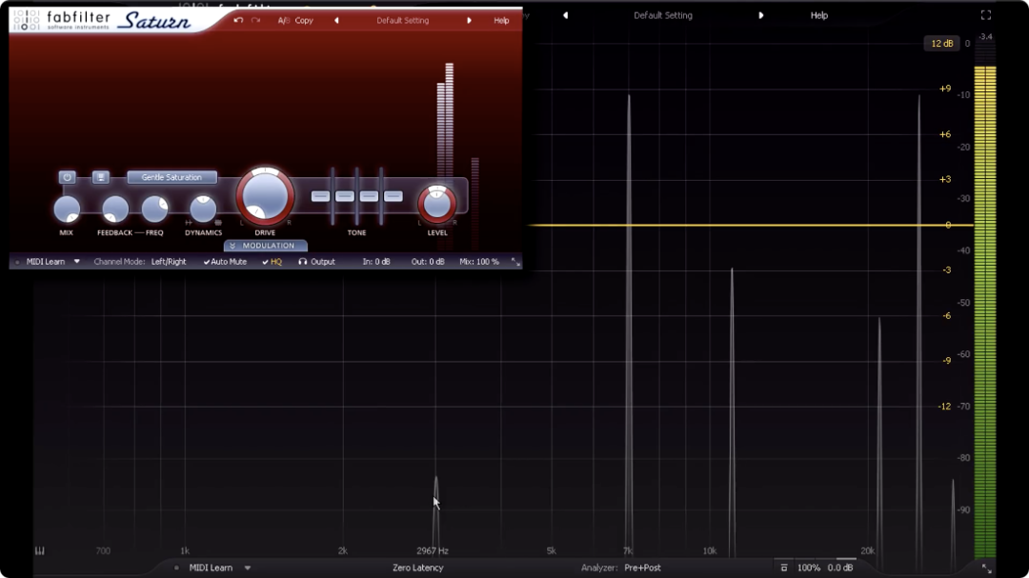The width and height of the screenshot is (1029, 578).
Task: Go to previous preset in the analyzer window
Action: (565, 15)
